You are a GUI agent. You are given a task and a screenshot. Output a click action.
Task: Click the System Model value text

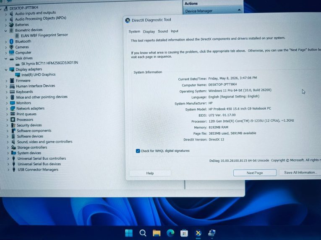click(240, 109)
